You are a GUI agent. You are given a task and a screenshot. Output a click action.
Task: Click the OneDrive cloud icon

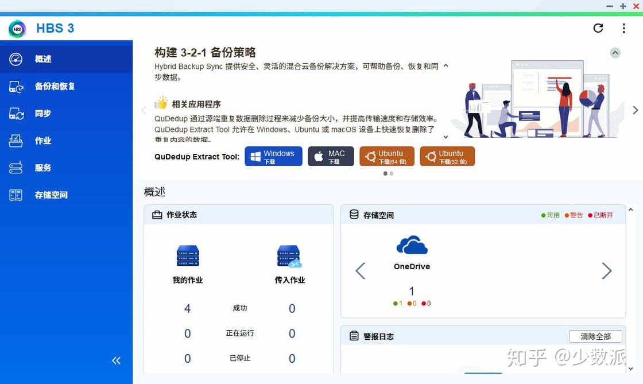[412, 246]
